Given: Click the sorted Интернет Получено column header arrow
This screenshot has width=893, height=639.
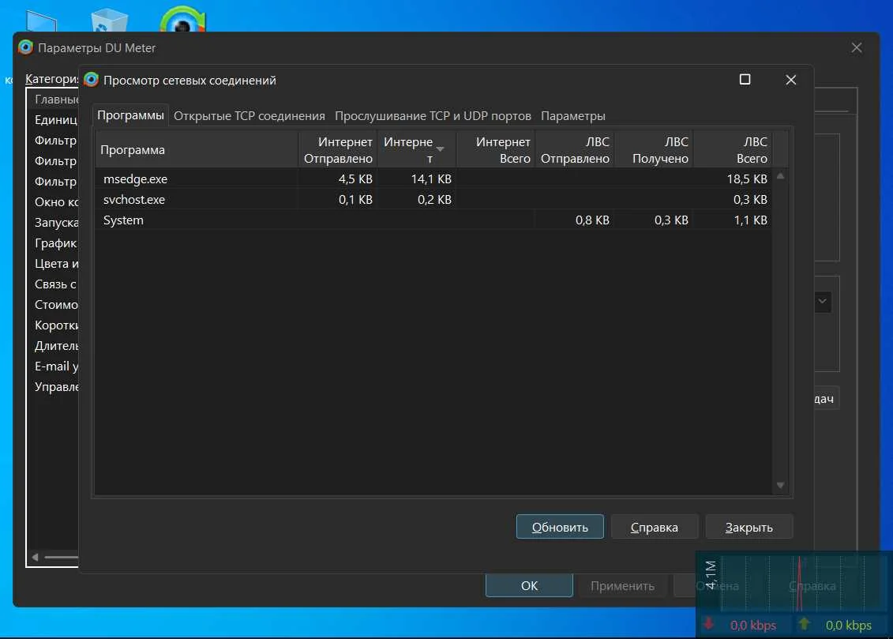Looking at the screenshot, I should [x=440, y=149].
